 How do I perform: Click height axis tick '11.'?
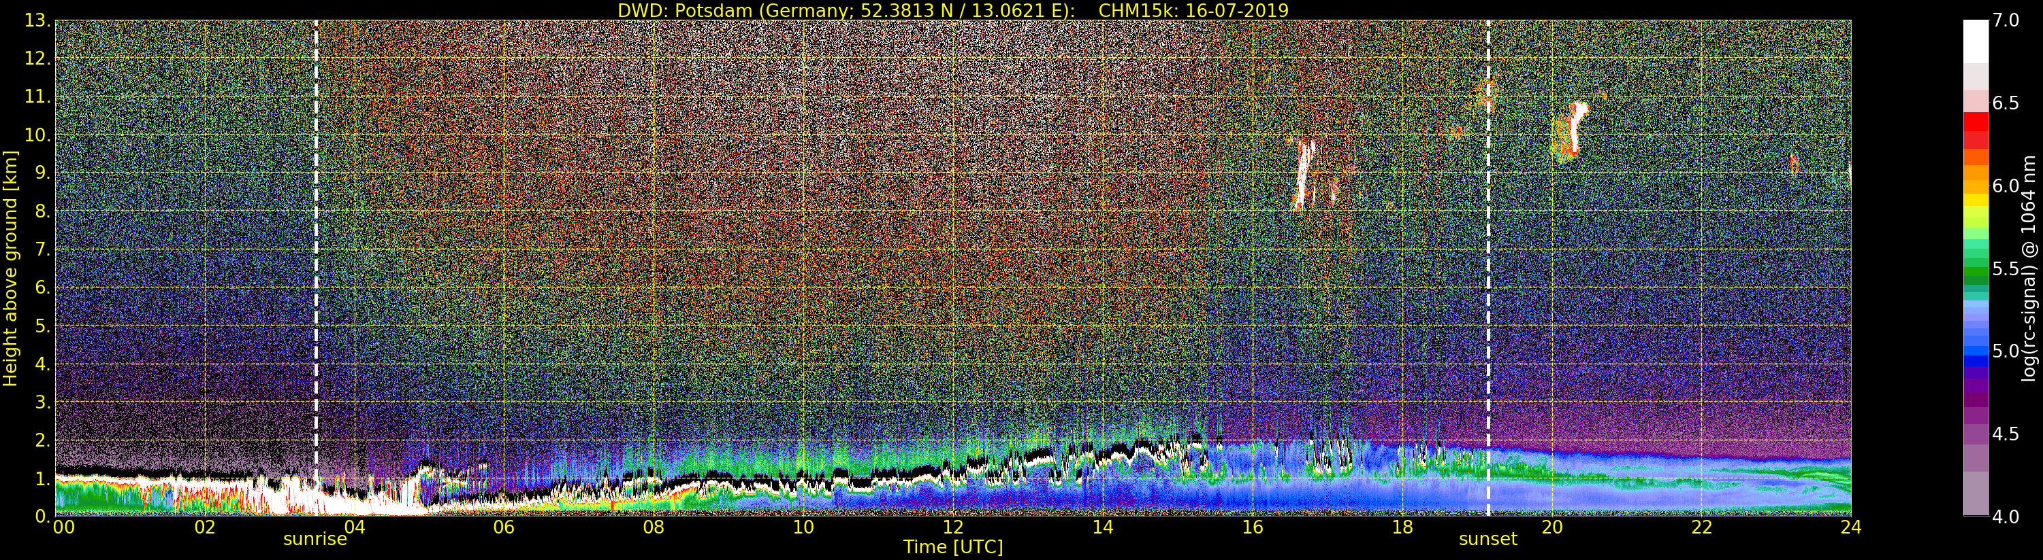pyautogui.click(x=38, y=97)
